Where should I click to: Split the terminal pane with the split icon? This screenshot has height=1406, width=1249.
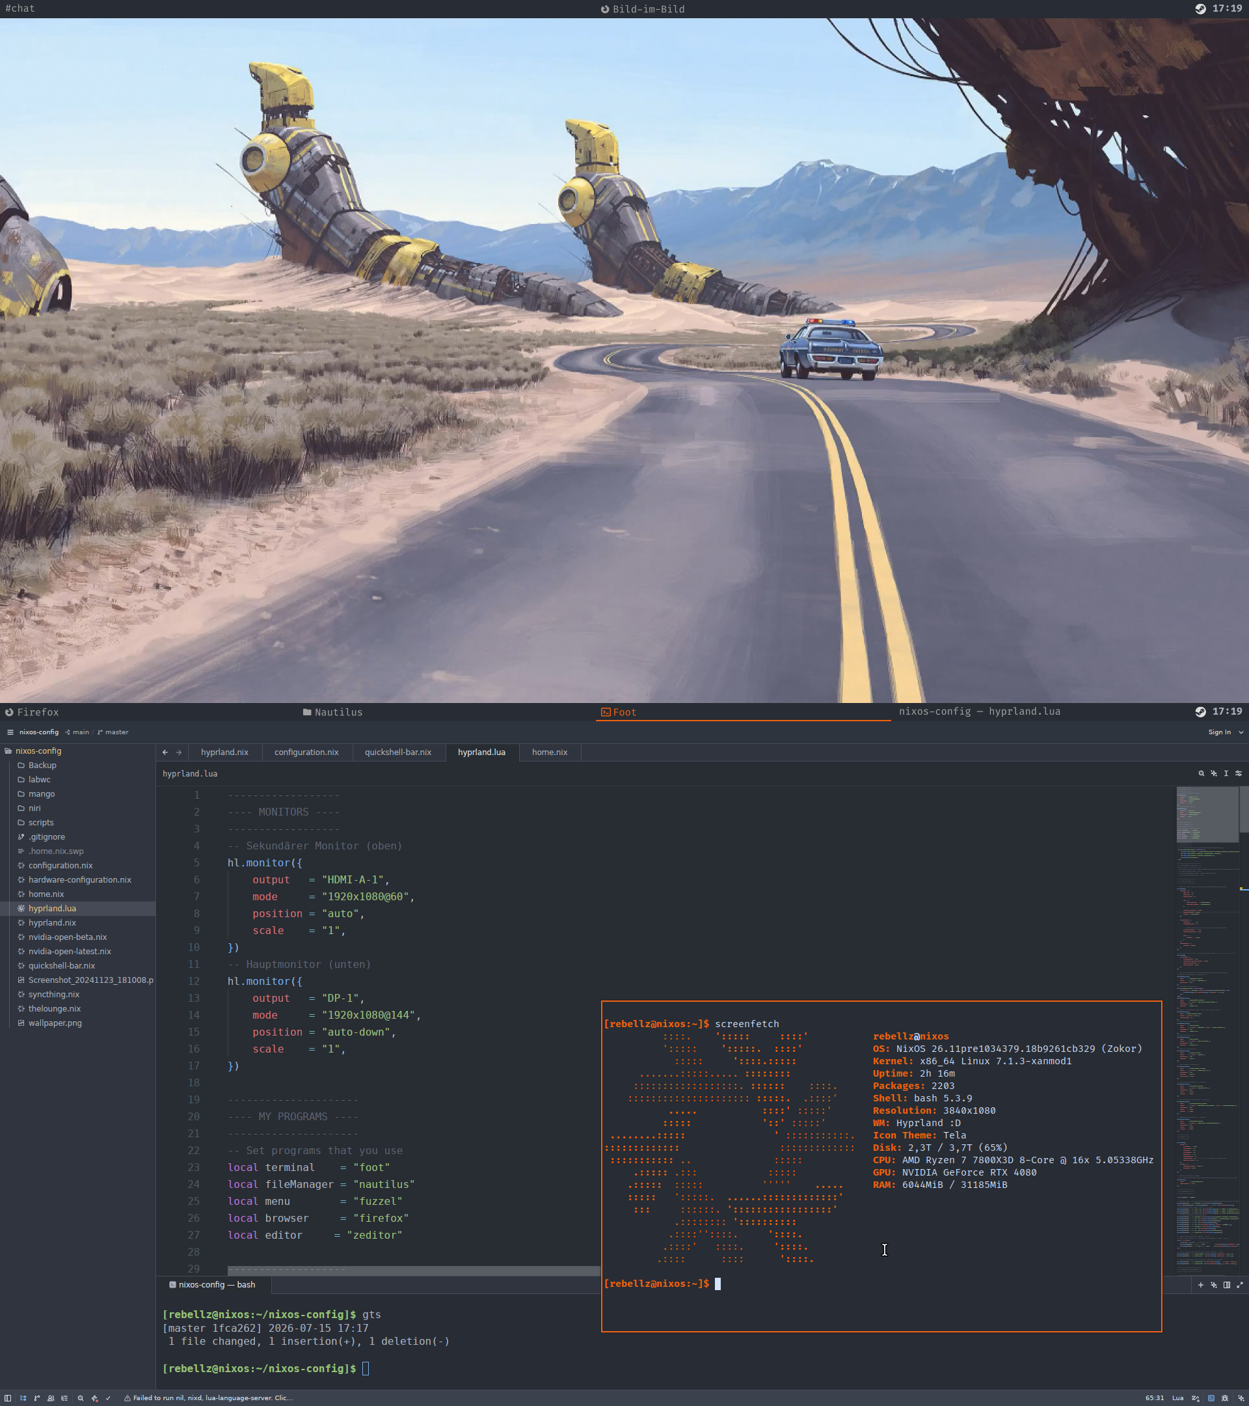coord(1227,1285)
